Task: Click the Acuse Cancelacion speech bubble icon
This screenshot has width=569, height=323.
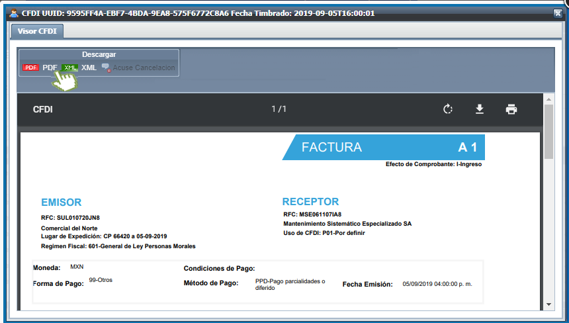Action: point(106,68)
